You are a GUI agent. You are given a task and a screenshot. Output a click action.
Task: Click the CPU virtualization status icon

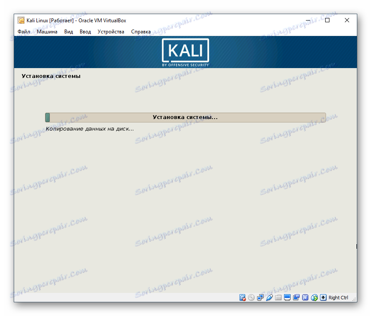[305, 298]
